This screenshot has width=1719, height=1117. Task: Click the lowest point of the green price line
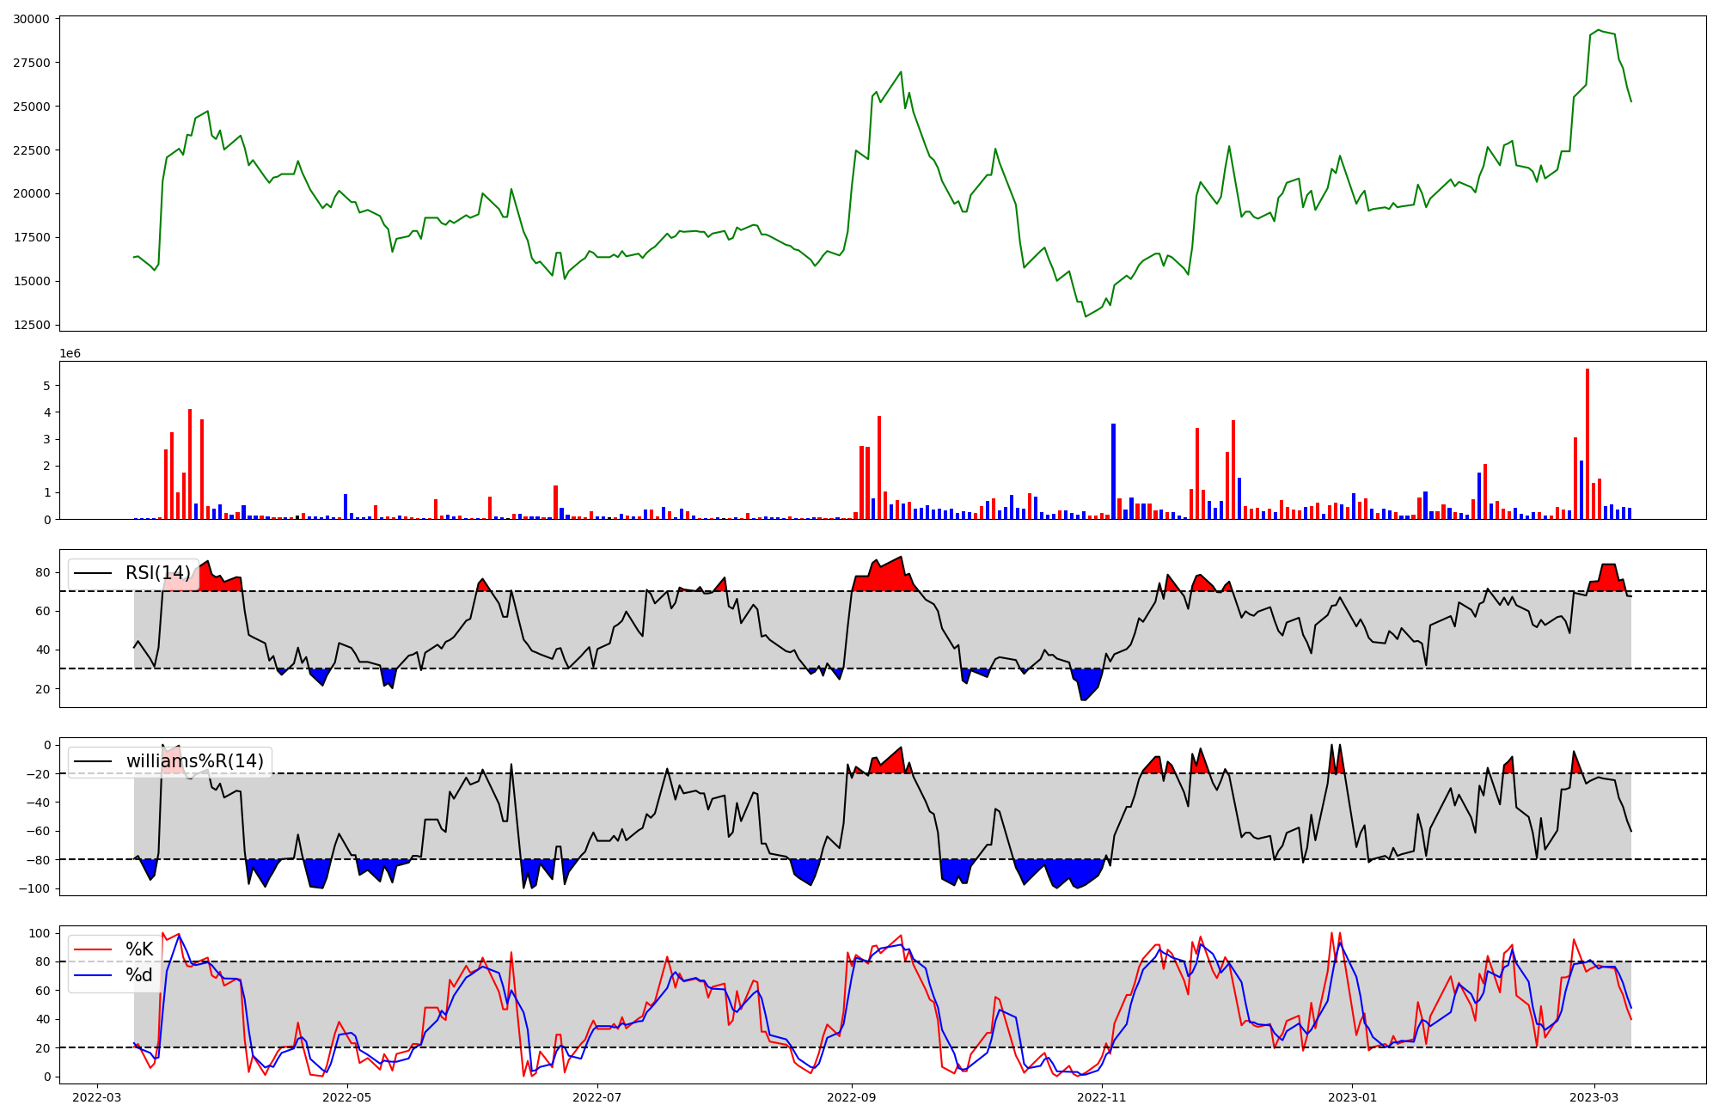(1086, 316)
